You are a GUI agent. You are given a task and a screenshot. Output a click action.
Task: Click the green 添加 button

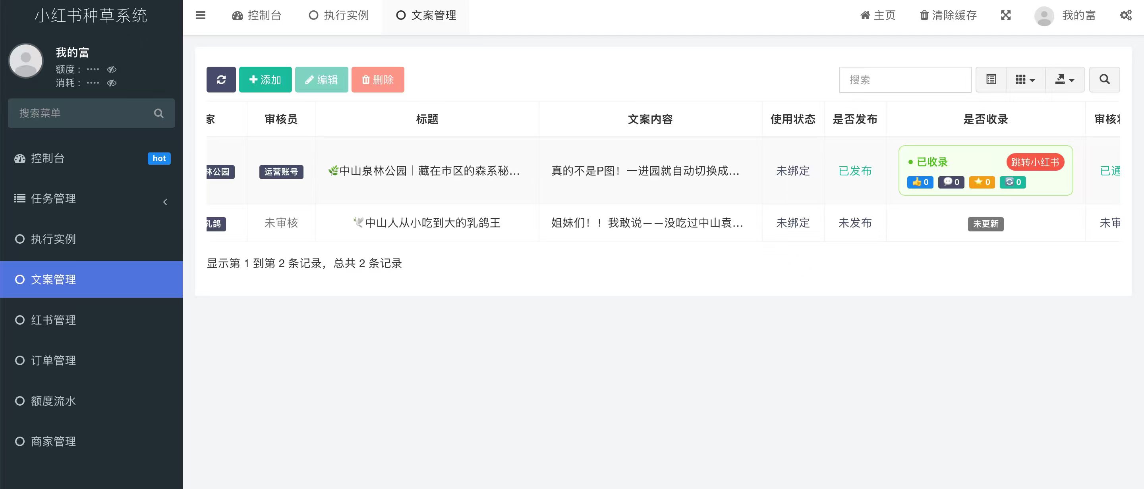265,79
